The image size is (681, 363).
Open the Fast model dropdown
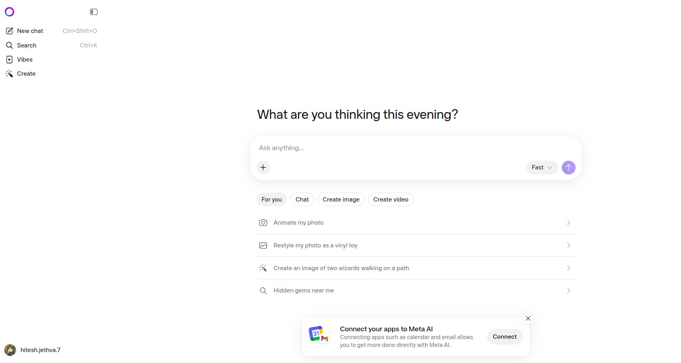(542, 167)
